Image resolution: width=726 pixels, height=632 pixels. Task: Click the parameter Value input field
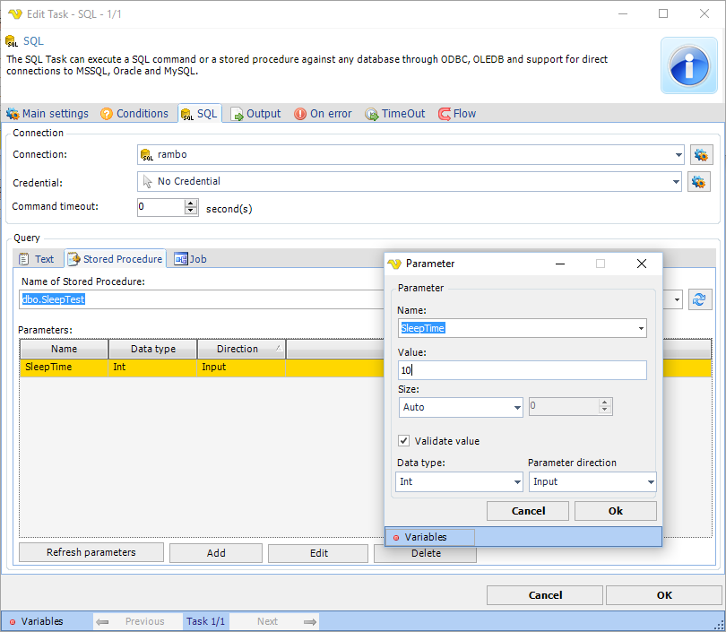522,370
